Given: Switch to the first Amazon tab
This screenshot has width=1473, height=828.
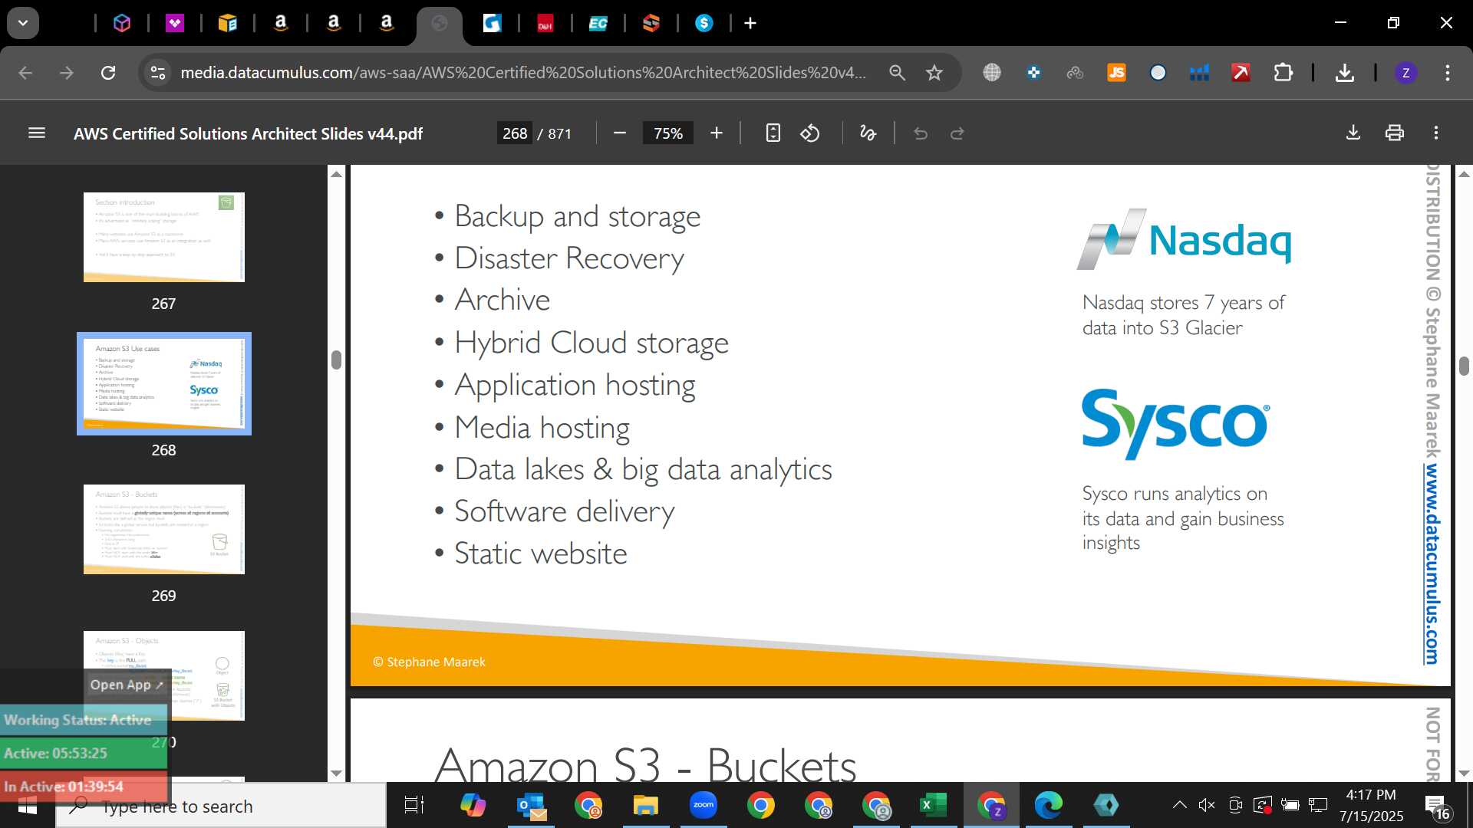Looking at the screenshot, I should coord(281,23).
